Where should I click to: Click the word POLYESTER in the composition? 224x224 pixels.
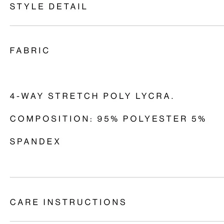coord(155,119)
